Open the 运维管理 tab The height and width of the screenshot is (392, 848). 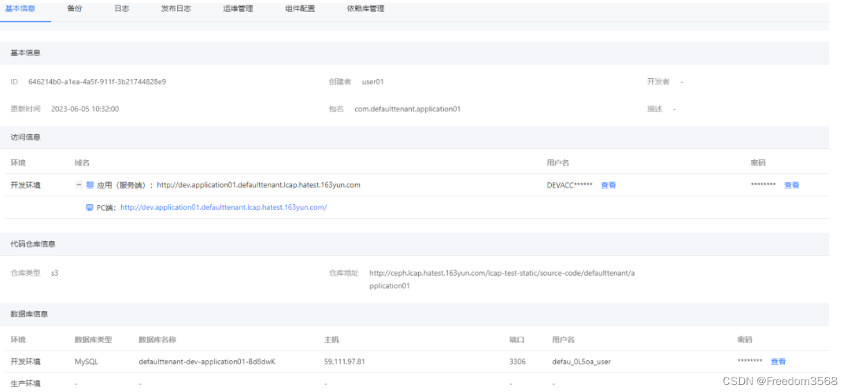tap(238, 9)
